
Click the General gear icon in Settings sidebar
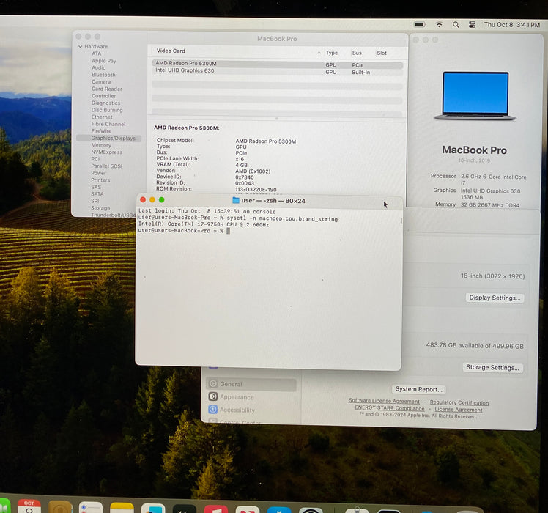coord(213,383)
